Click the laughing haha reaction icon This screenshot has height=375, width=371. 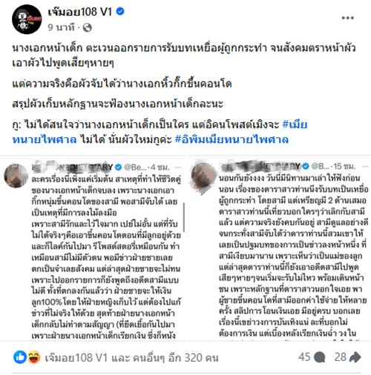coord(34,357)
